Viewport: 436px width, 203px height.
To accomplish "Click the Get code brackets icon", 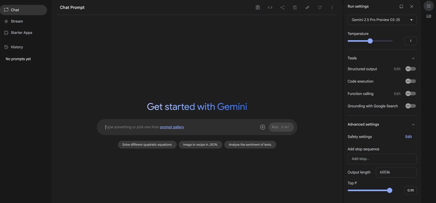I will tap(270, 7).
